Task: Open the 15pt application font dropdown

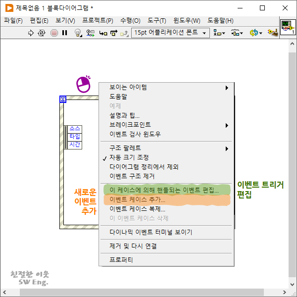Action: (170, 33)
